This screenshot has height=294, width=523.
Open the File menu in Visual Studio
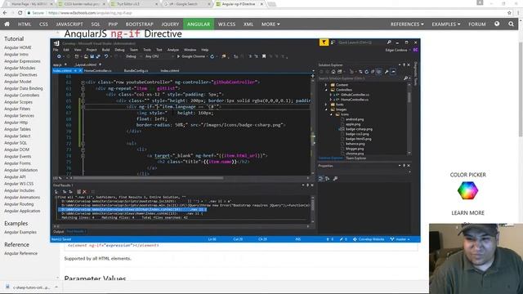click(56, 50)
